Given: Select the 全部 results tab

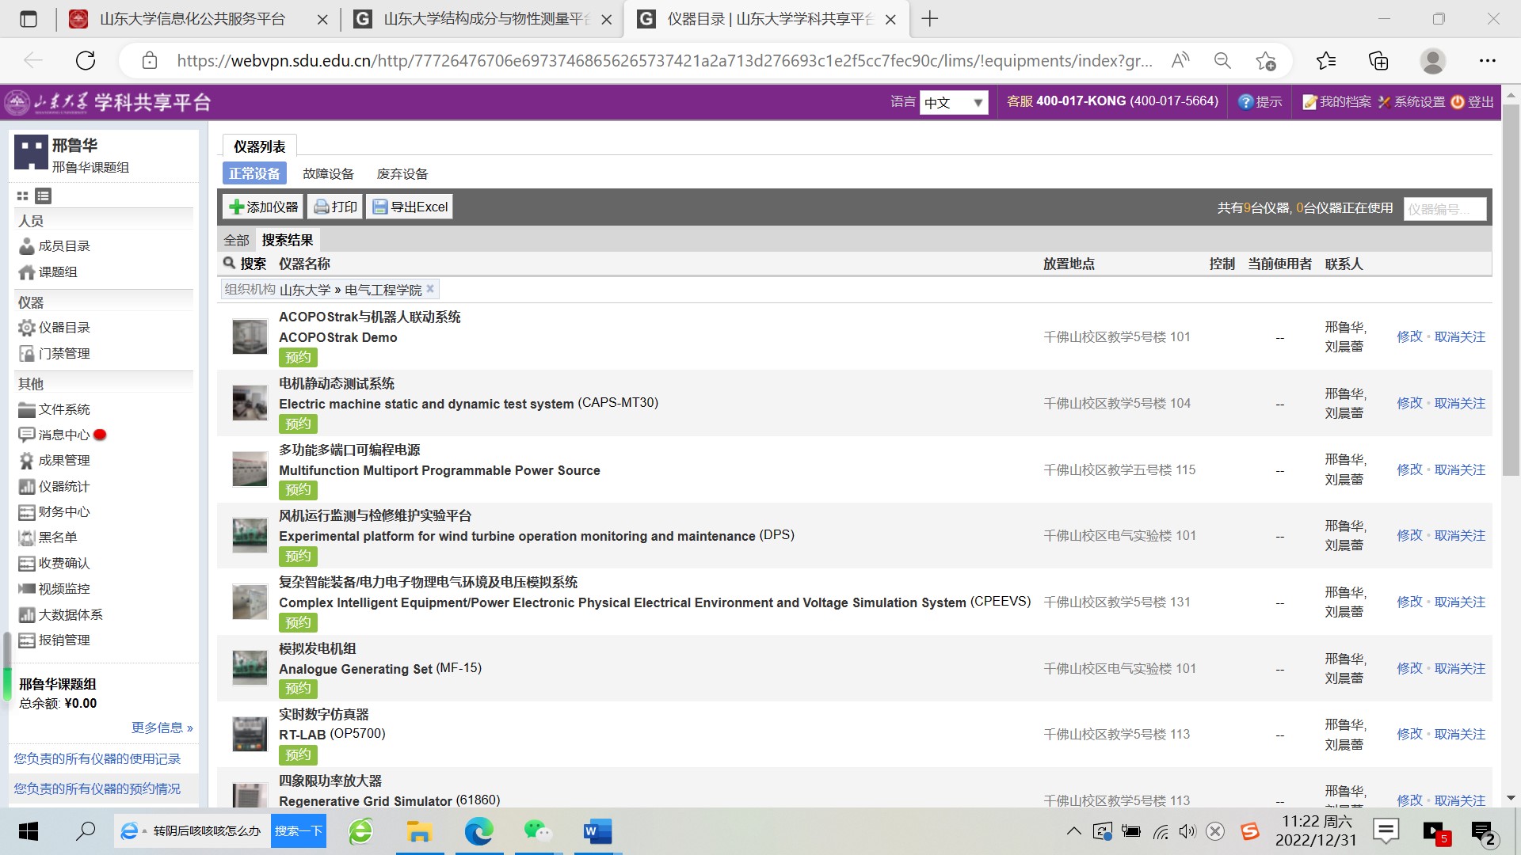Looking at the screenshot, I should (x=236, y=240).
